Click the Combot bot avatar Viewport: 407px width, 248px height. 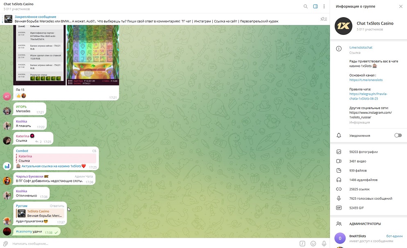point(7,166)
